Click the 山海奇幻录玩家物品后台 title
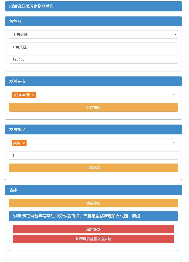Viewport: 189px width, 262px height. pyautogui.click(x=31, y=6)
